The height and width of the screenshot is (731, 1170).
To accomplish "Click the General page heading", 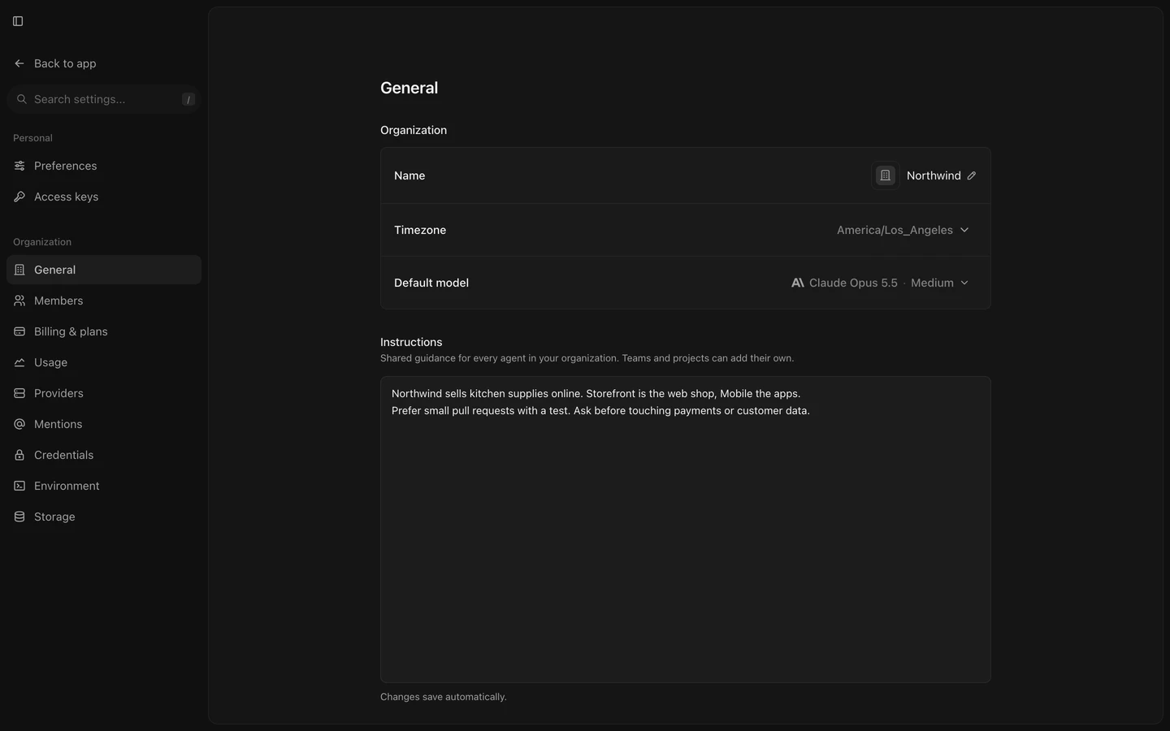I will point(409,88).
